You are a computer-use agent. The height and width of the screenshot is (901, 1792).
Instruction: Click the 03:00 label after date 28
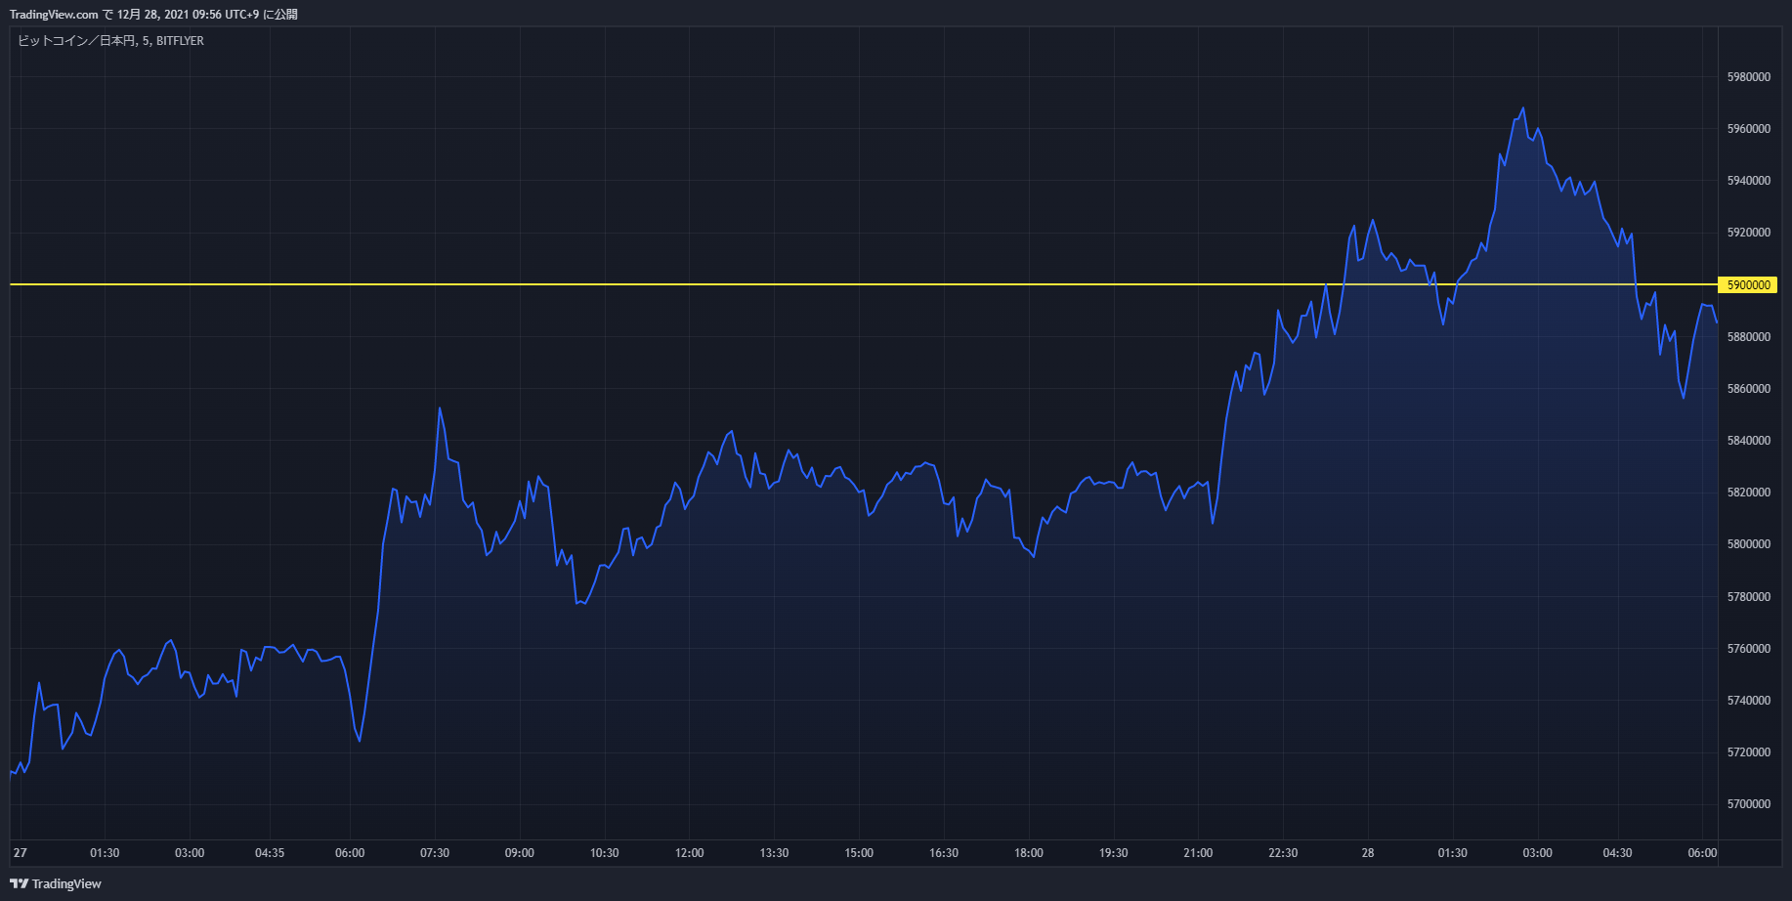click(x=1537, y=853)
